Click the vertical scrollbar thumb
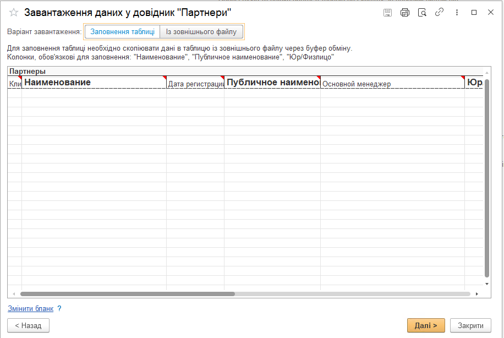Image resolution: width=504 pixels, height=338 pixels. click(486, 178)
